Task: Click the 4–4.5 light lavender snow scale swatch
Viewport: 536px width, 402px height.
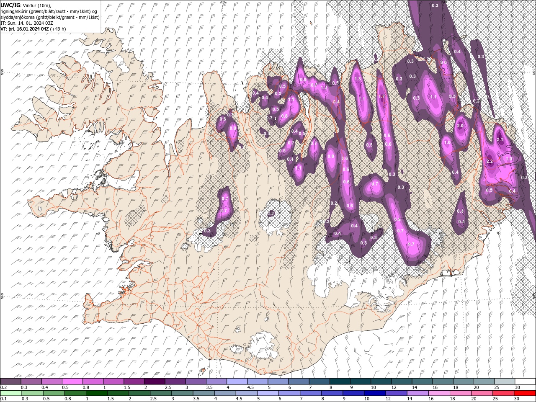Action: coord(237,381)
